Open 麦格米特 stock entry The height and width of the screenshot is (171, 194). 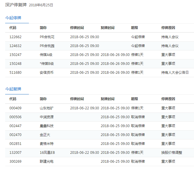pos(47,144)
